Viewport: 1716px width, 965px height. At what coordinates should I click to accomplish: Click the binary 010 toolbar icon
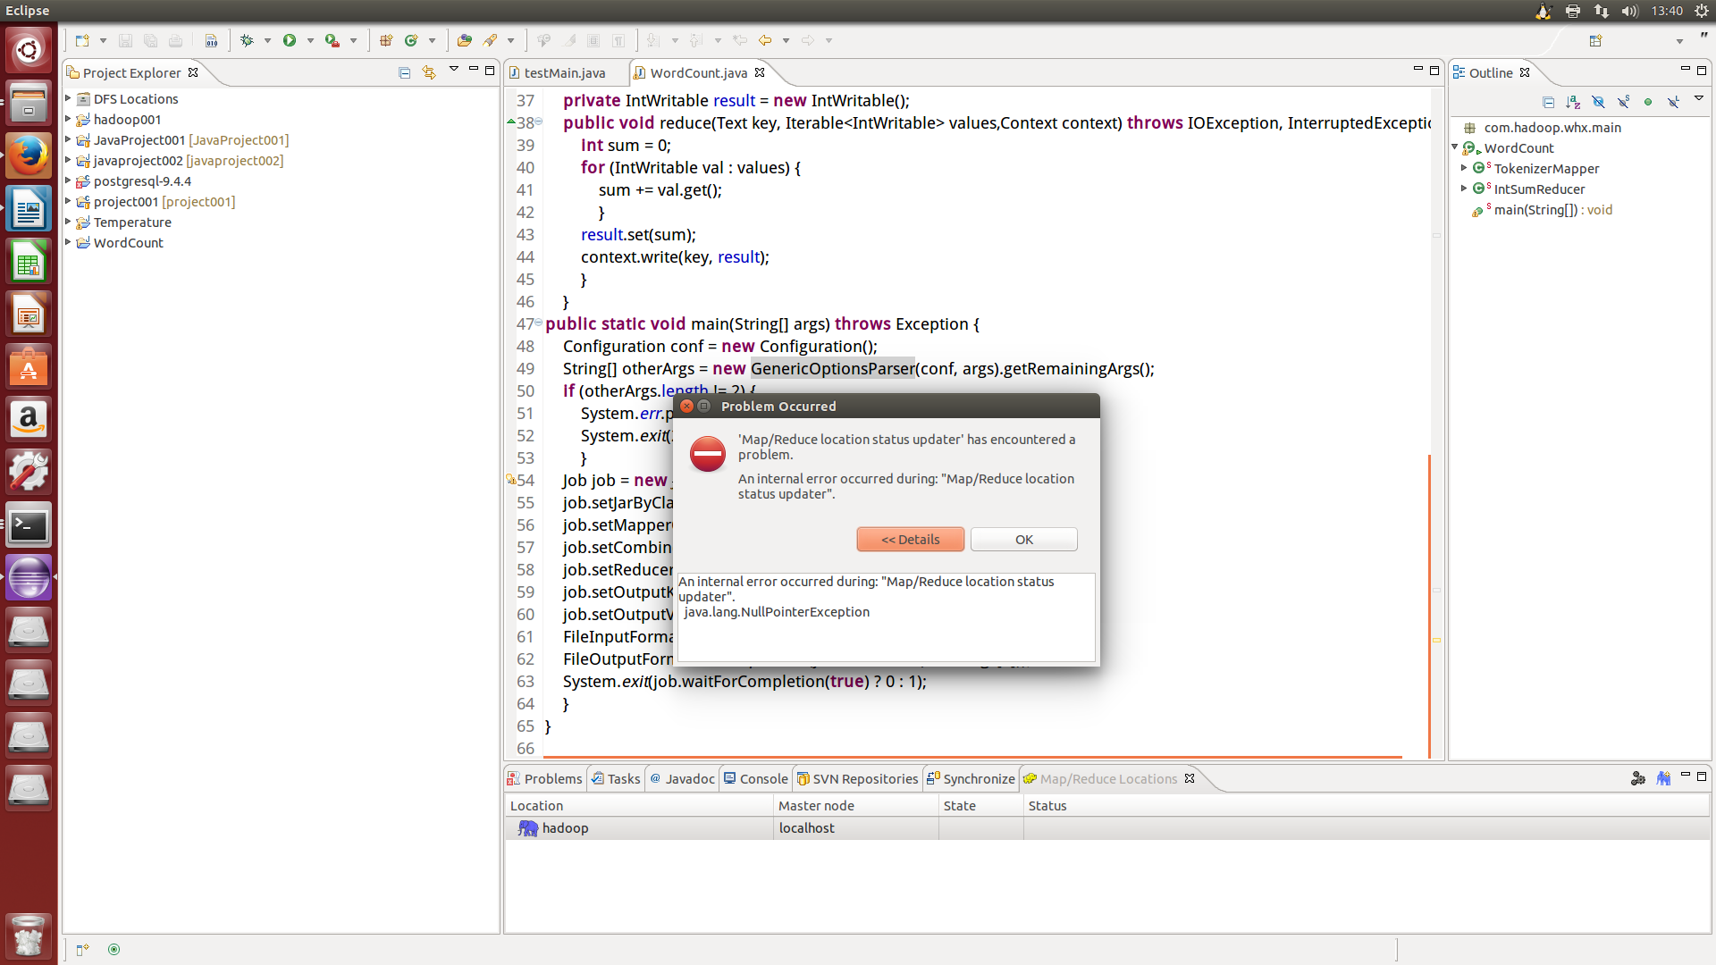(x=212, y=40)
